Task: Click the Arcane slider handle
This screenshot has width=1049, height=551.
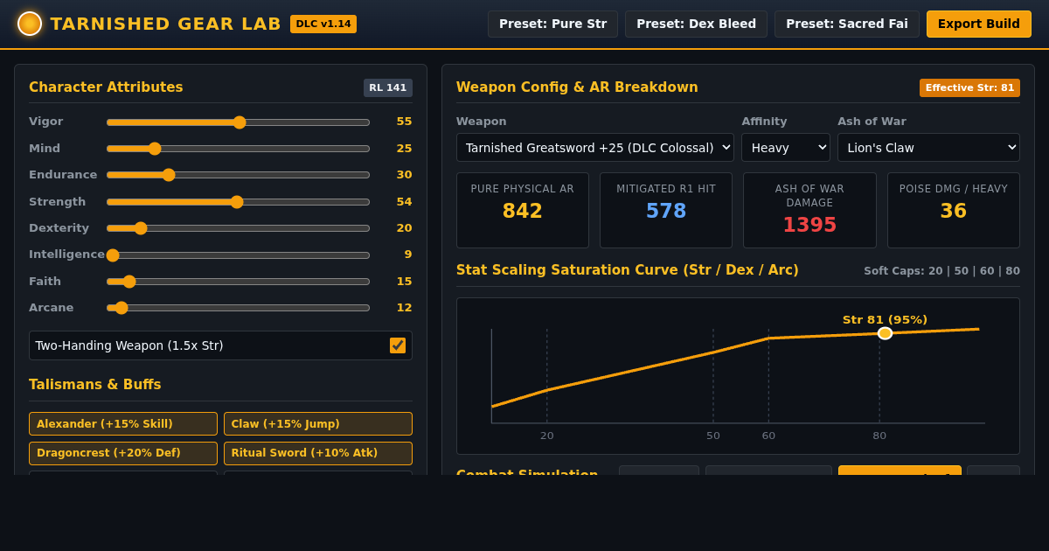Action: click(x=122, y=308)
